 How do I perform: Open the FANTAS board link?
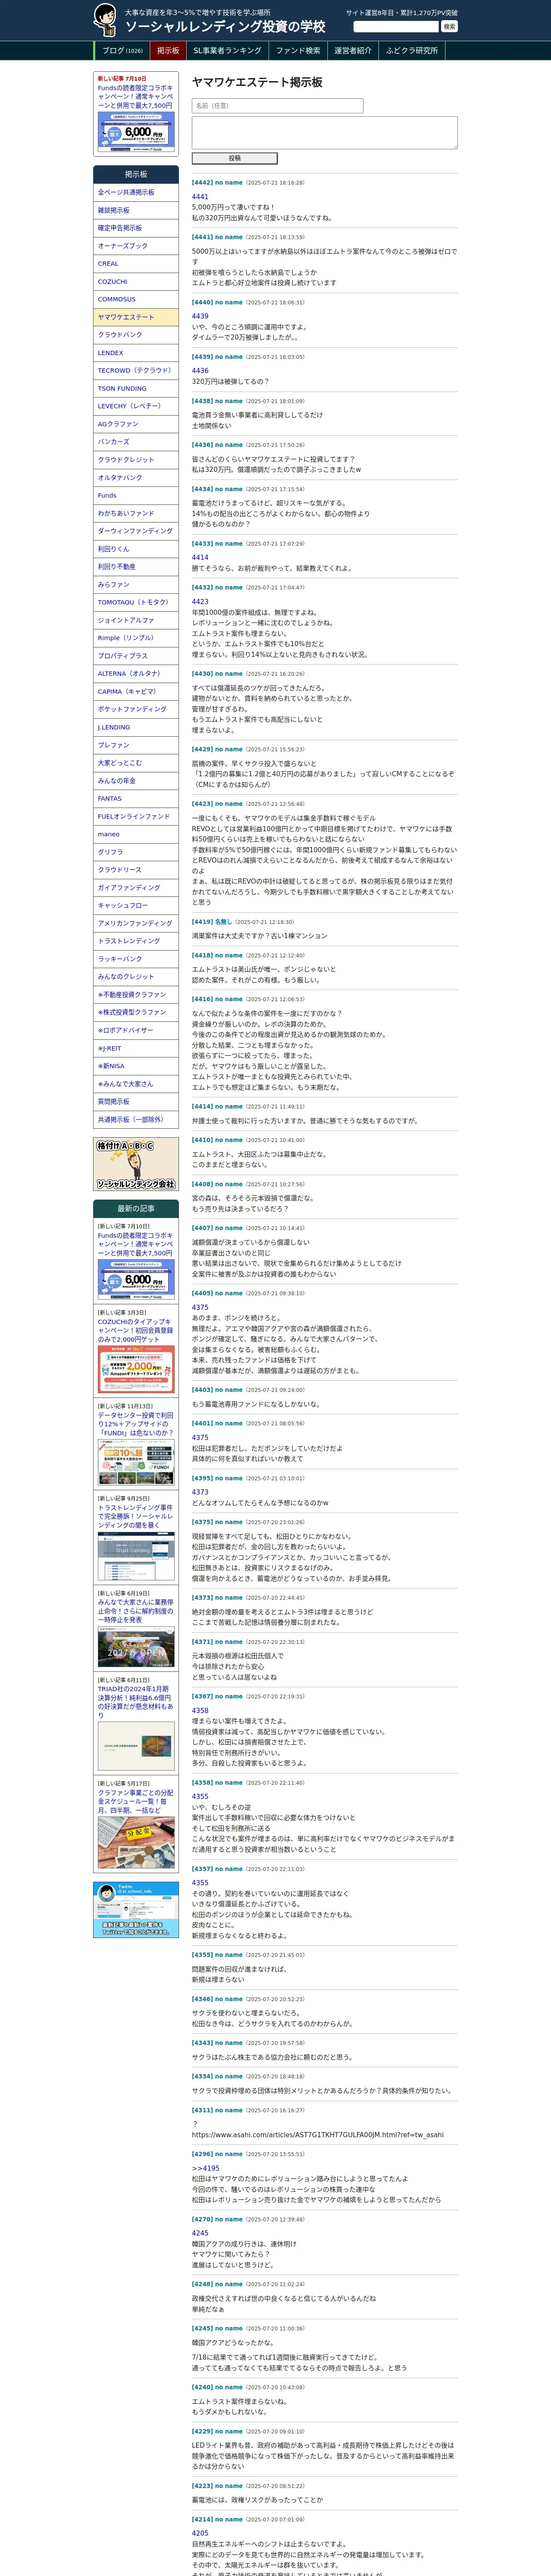(136, 798)
